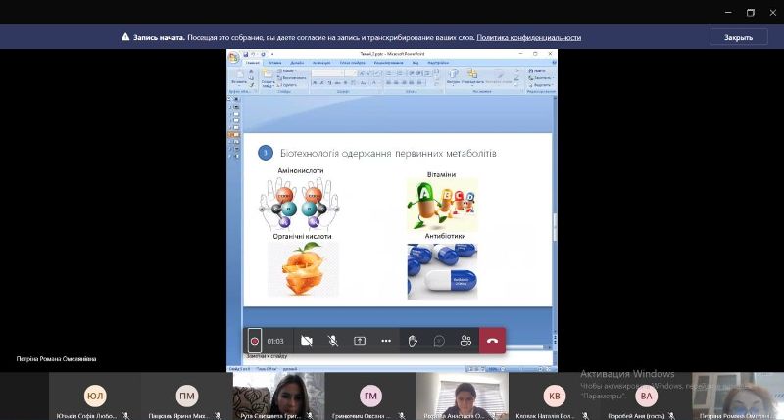Dismiss the recording notice with Закрыть
Screen dimensions: 784x420
[x=738, y=37]
